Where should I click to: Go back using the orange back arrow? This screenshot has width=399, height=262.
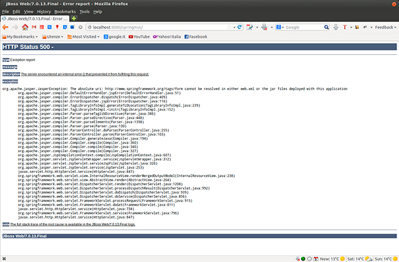click(5, 27)
